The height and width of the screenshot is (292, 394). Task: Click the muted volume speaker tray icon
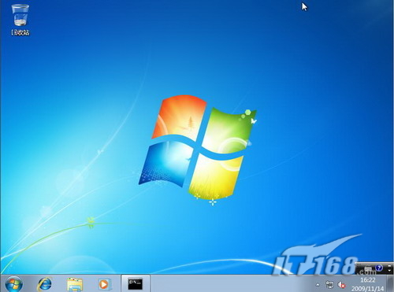tap(342, 285)
